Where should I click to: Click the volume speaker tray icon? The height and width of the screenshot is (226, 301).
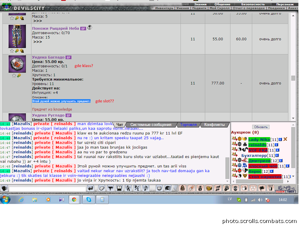[x=260, y=200]
